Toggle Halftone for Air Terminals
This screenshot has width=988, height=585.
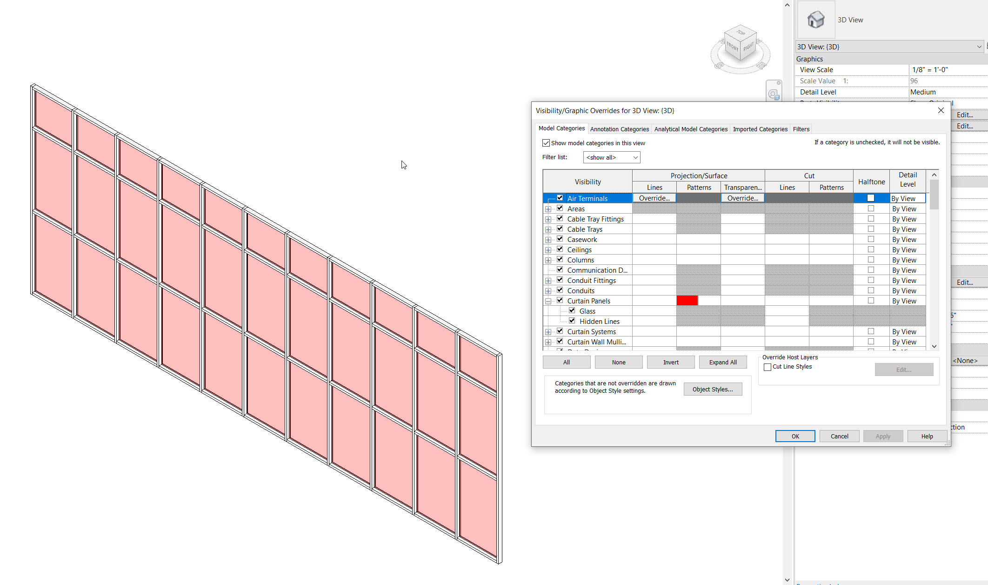pyautogui.click(x=871, y=198)
